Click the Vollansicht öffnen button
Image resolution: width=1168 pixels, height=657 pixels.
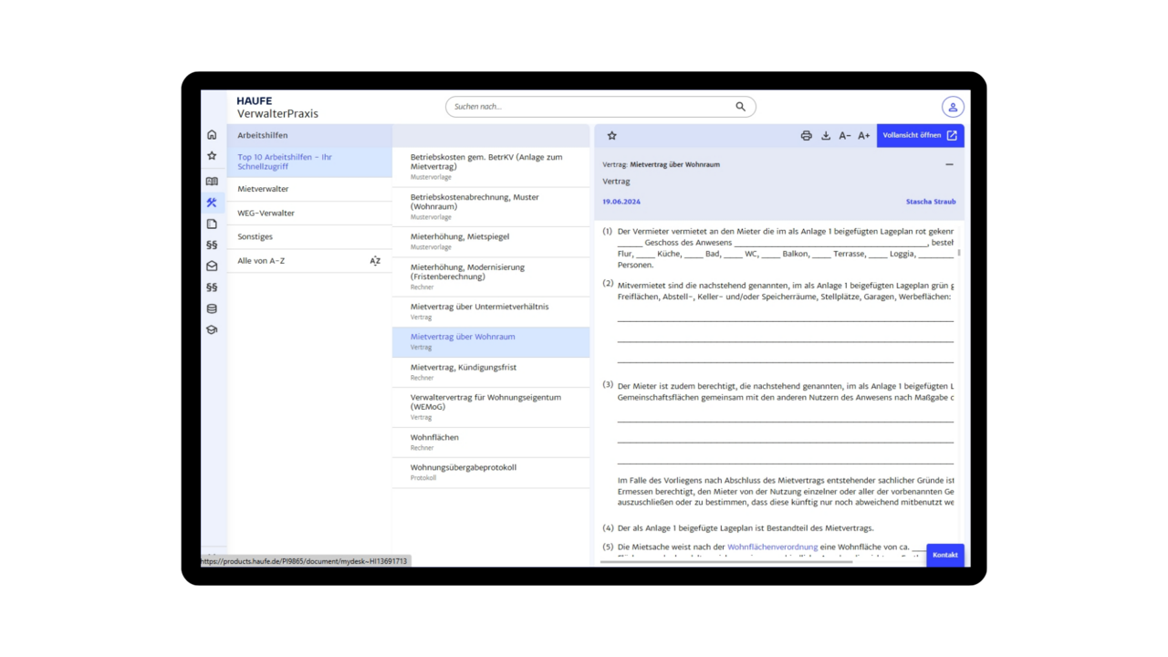click(x=920, y=136)
